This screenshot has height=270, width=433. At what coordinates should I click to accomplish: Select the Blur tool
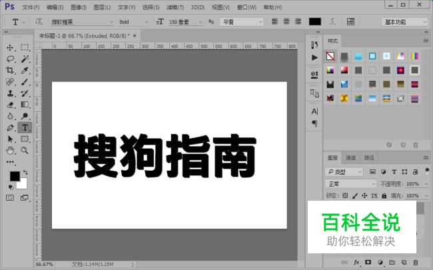pyautogui.click(x=10, y=116)
